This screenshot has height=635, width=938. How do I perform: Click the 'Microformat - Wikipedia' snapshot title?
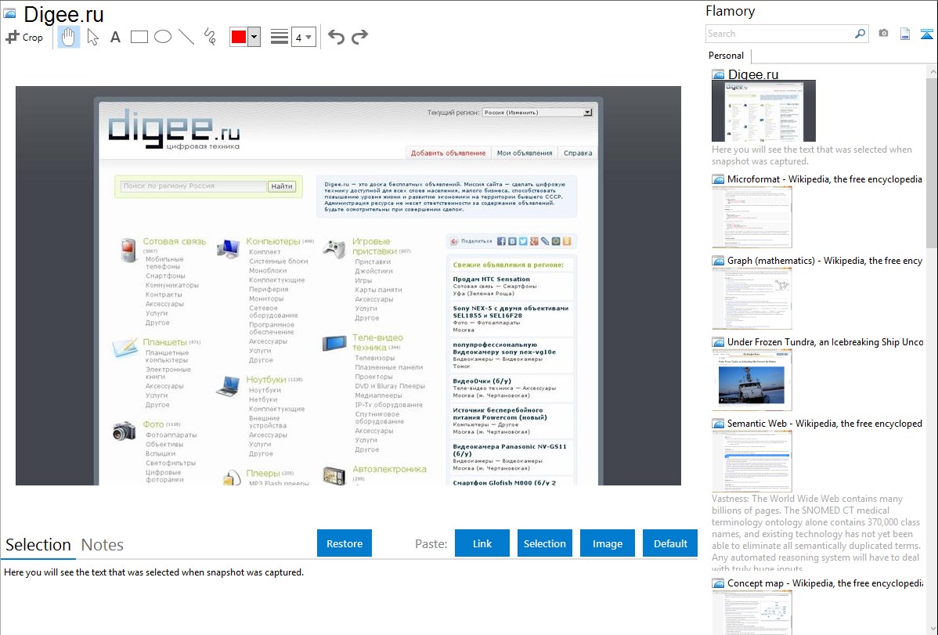point(824,179)
